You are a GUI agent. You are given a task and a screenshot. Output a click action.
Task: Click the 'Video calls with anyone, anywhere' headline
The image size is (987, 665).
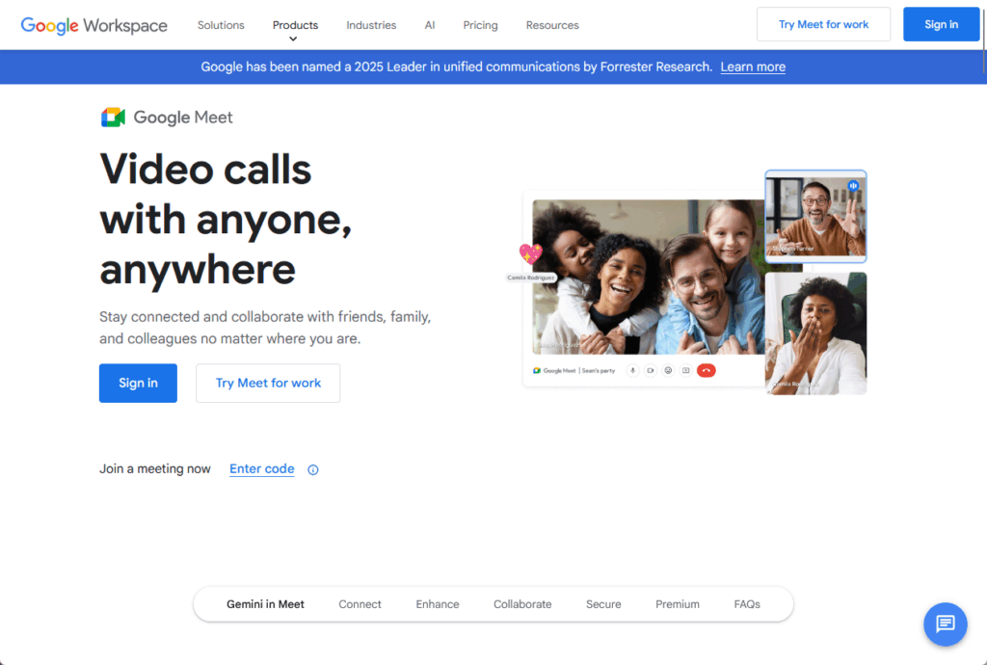[x=226, y=220]
